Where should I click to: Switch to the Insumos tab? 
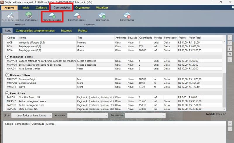pyautogui.click(x=66, y=30)
